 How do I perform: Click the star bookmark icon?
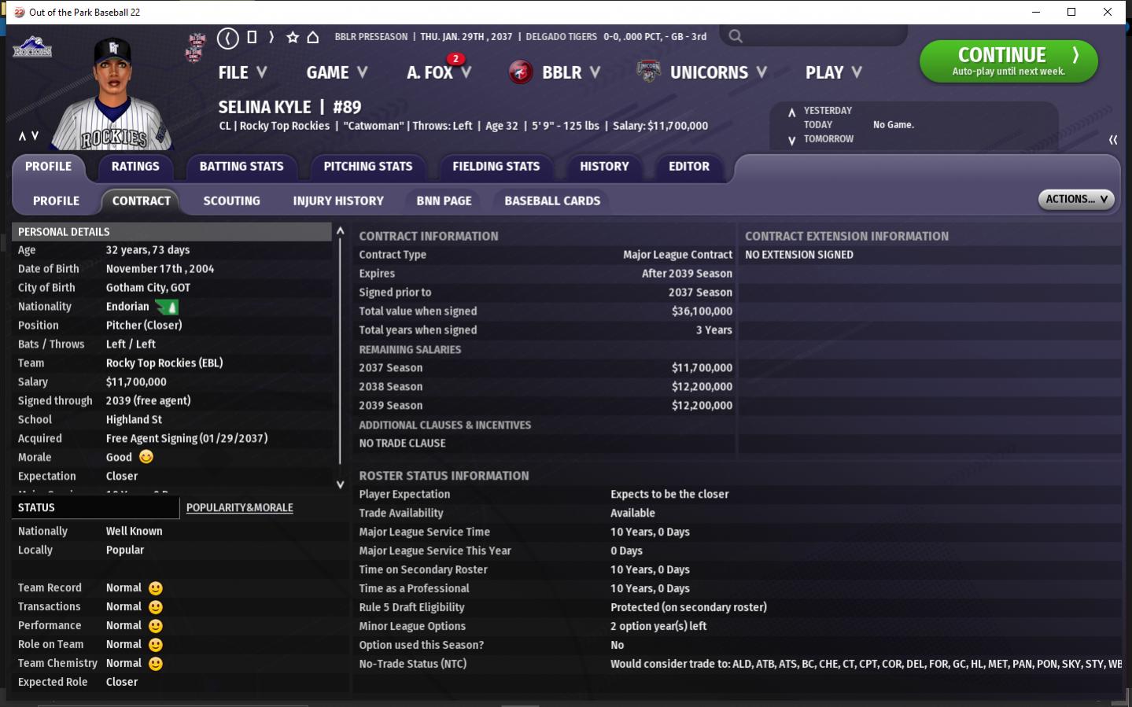[293, 37]
